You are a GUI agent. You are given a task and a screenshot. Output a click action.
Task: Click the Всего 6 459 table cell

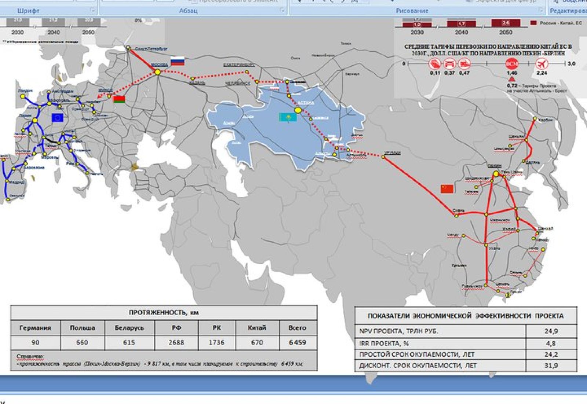pos(297,342)
